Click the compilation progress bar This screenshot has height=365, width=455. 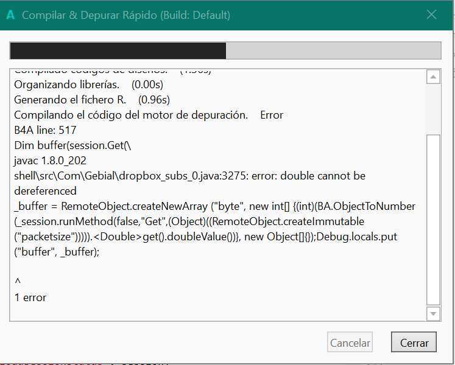tap(225, 50)
